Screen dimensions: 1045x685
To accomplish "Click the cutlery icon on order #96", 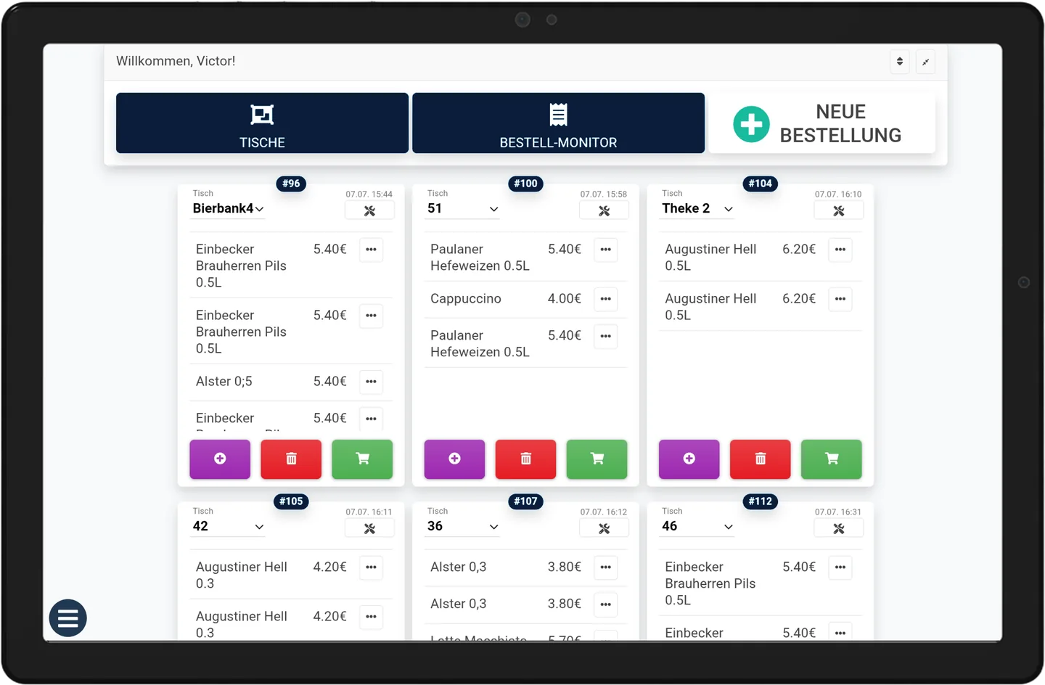I will (369, 211).
